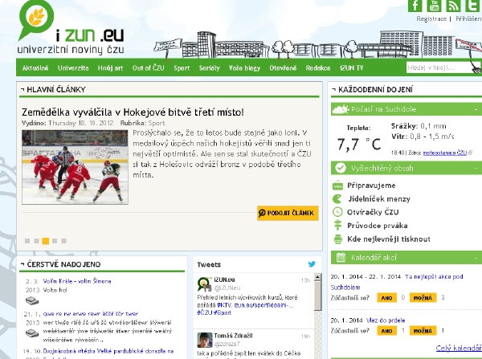Click MOŽNÁ for Ta nejlepší akce event
This screenshot has width=482, height=359.
[x=423, y=297]
